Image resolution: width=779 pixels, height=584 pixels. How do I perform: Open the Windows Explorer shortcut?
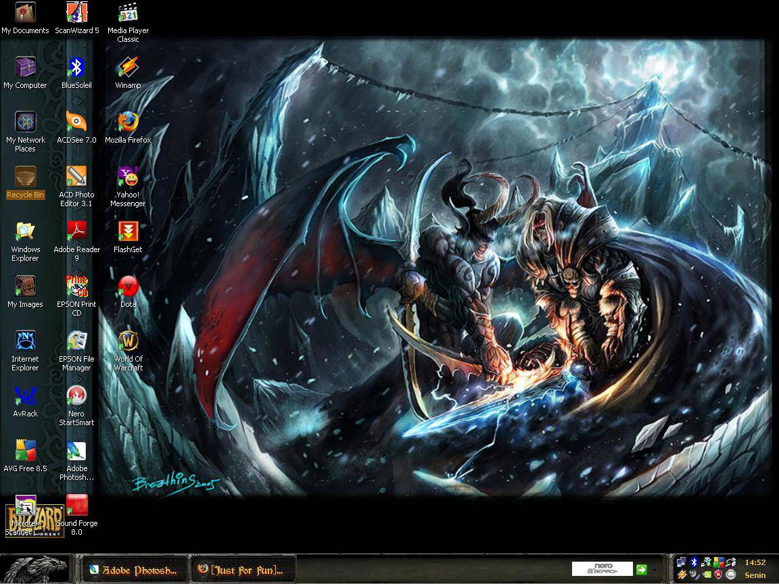[25, 241]
